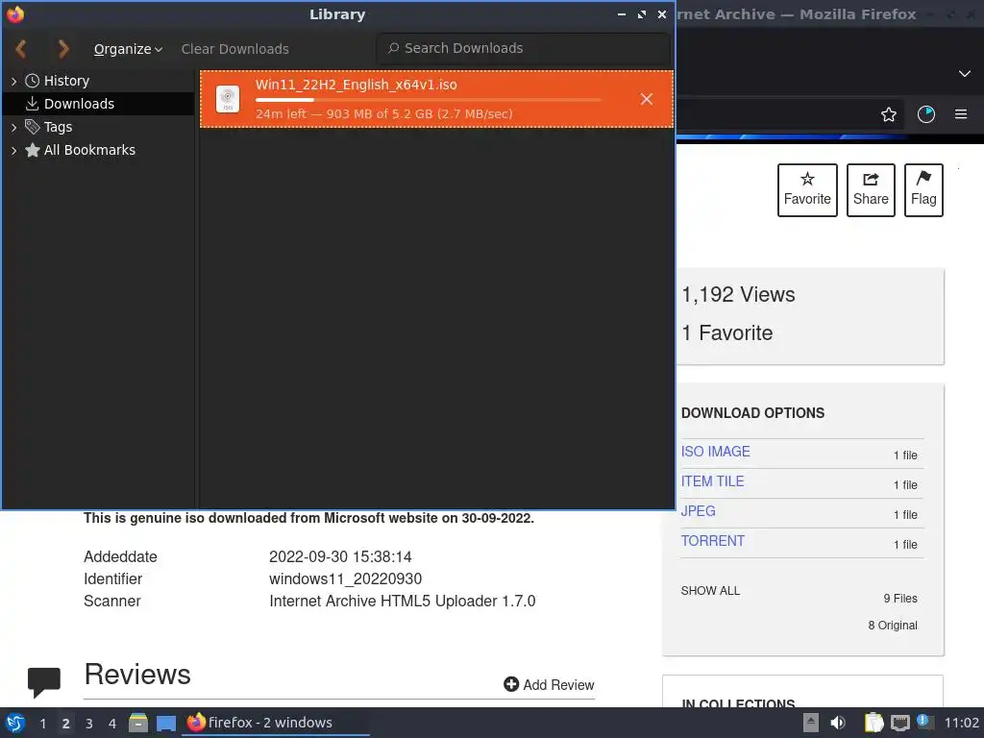The image size is (984, 738).
Task: Click Firefox logo icon in Library titlebar
Action: point(15,13)
